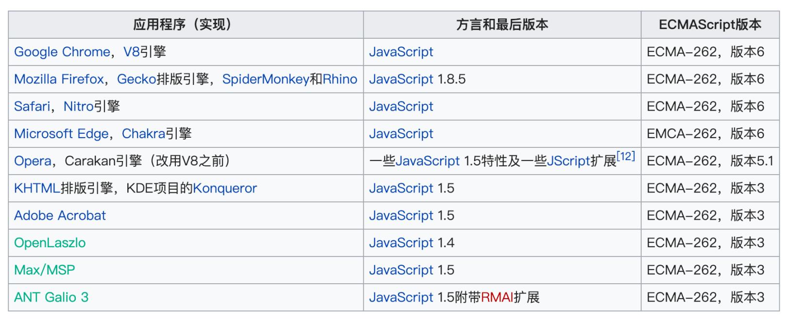Open the Max/MSP link
The height and width of the screenshot is (322, 787).
pos(45,270)
